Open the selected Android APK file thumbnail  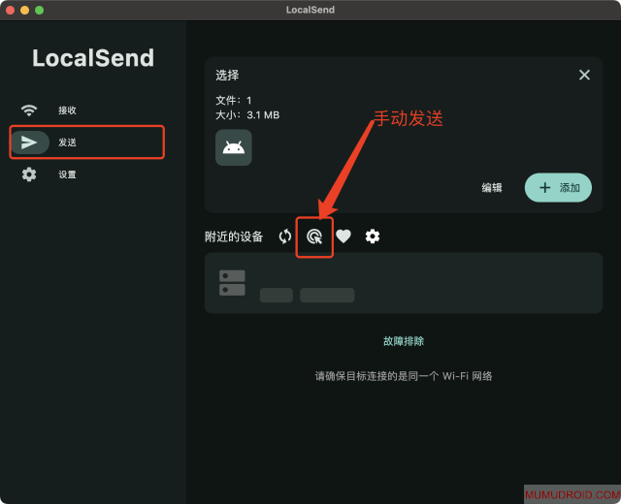click(x=233, y=147)
